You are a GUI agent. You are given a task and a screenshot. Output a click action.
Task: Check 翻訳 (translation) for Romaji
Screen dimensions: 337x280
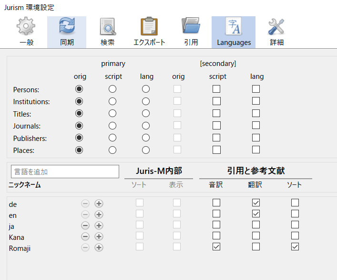coord(256,247)
